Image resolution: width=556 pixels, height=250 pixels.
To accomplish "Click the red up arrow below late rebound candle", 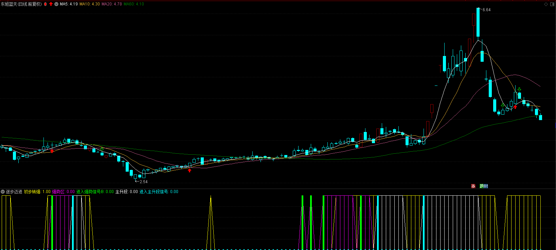I will tap(515, 107).
